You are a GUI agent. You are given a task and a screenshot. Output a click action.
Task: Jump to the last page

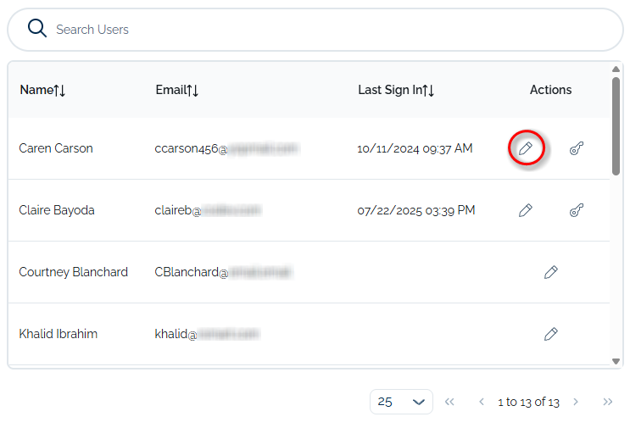tap(607, 402)
